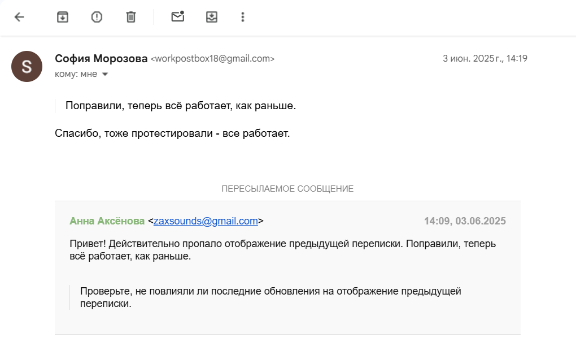Click the move to inbox tray icon
576x346 pixels.
[x=212, y=17]
